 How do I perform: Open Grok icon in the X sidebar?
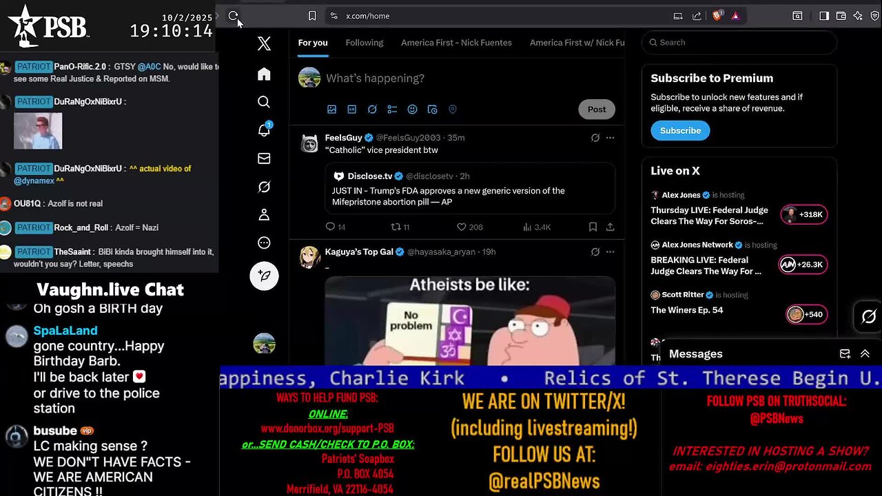tap(264, 187)
